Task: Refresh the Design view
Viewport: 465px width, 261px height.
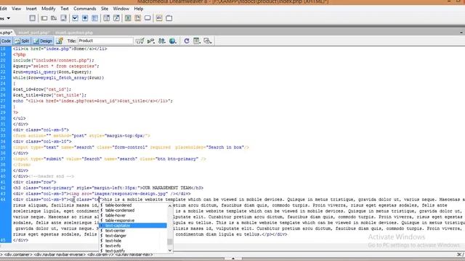Action: point(187,41)
